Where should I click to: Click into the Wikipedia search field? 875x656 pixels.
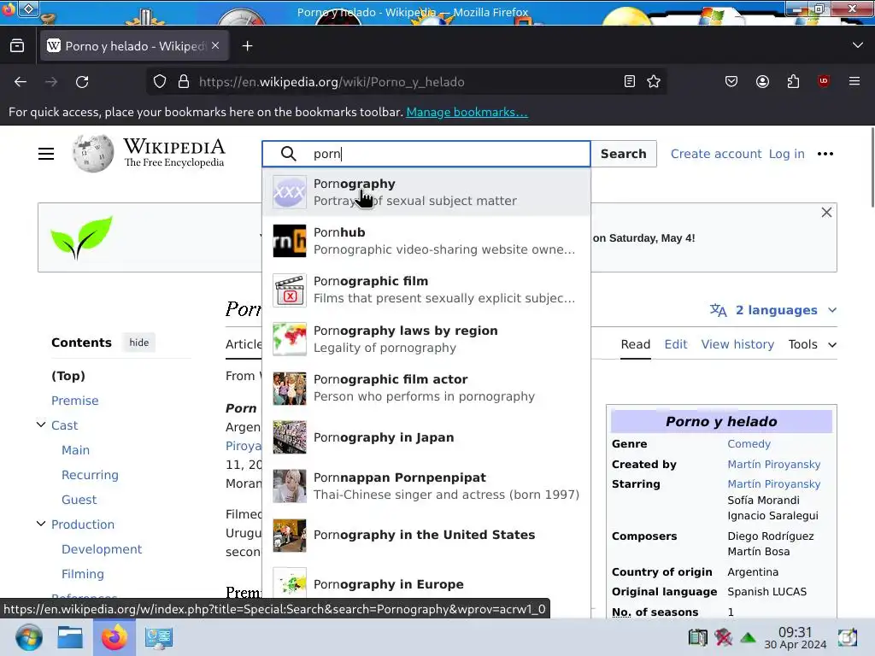pyautogui.click(x=426, y=154)
